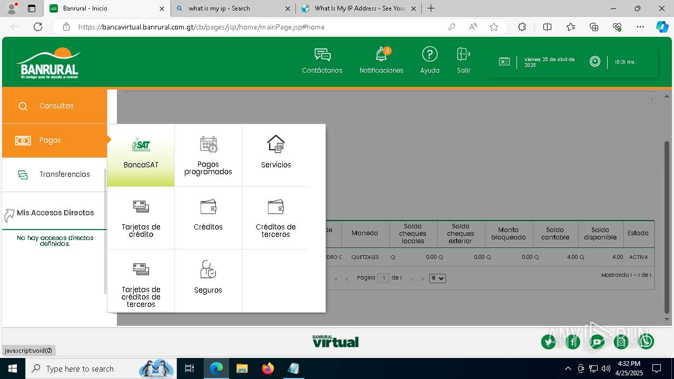Open the Transferencias sidebar menu
This screenshot has height=379, width=674.
(x=55, y=175)
